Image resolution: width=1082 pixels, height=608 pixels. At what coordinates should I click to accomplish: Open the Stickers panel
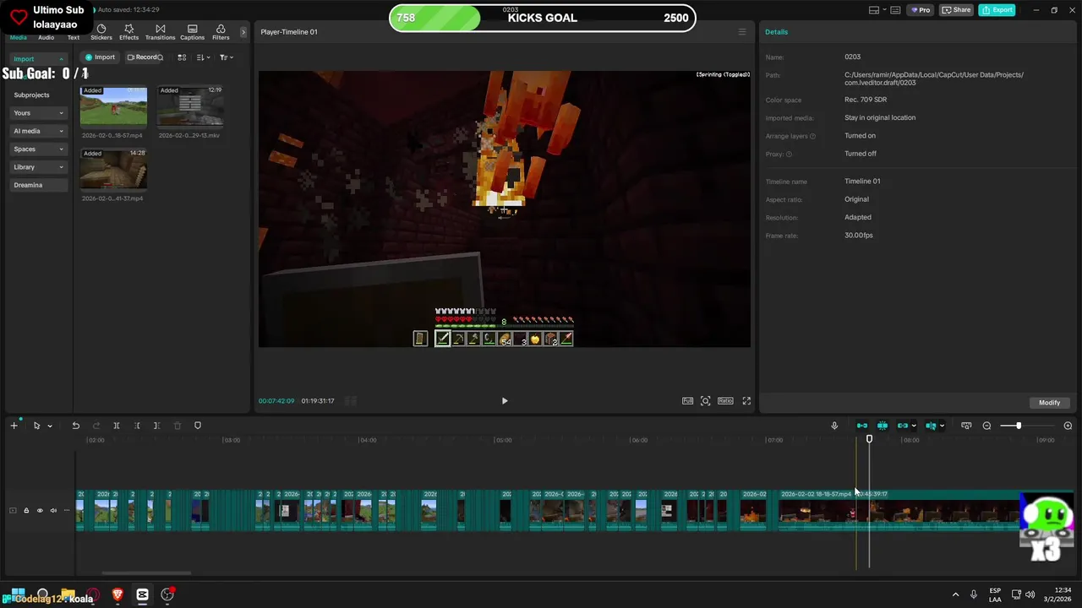pyautogui.click(x=101, y=32)
